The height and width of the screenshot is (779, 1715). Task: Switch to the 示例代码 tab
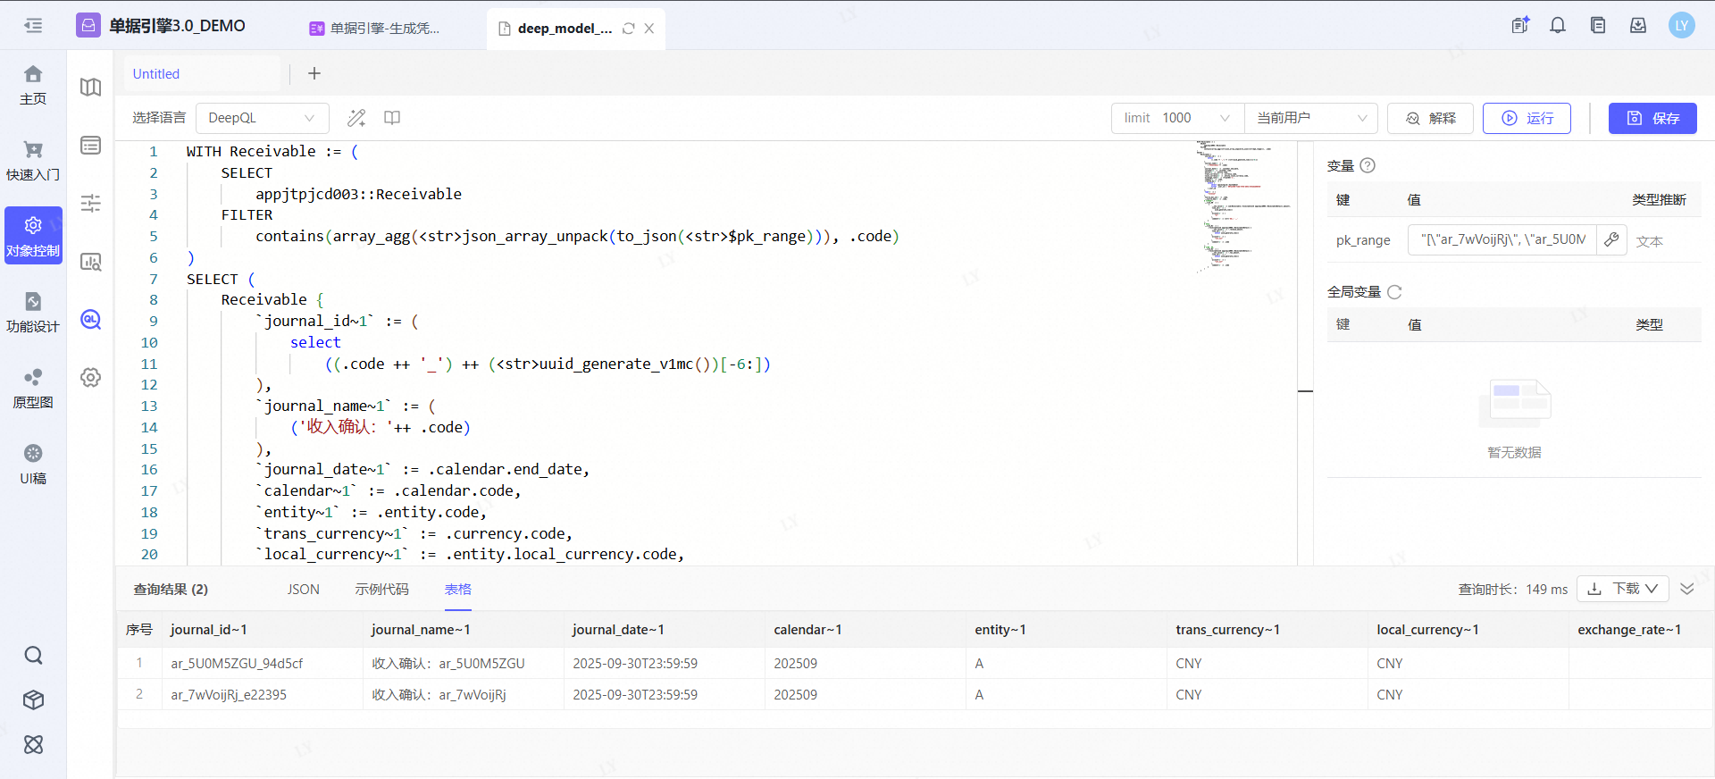click(x=381, y=590)
